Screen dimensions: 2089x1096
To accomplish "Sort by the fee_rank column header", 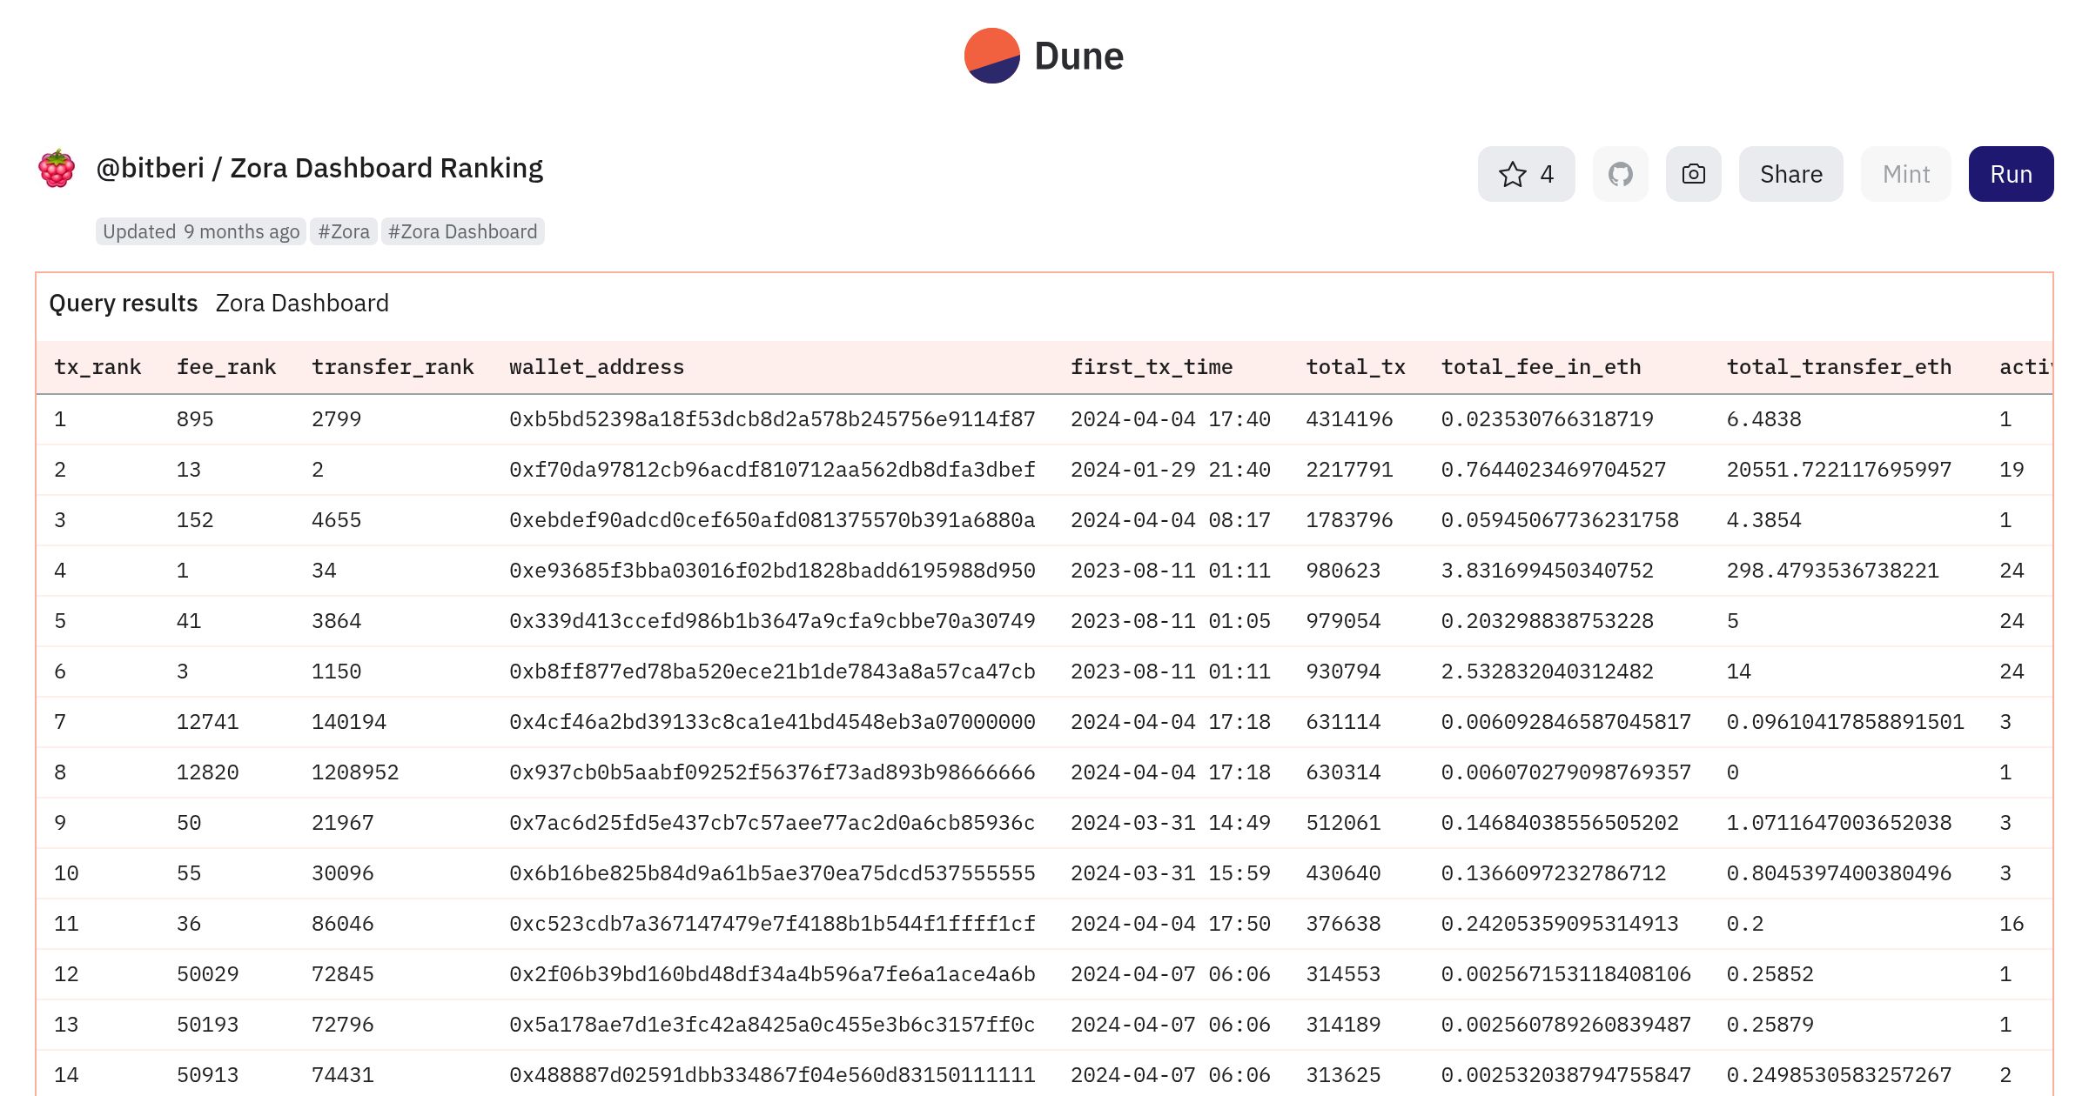I will [226, 367].
